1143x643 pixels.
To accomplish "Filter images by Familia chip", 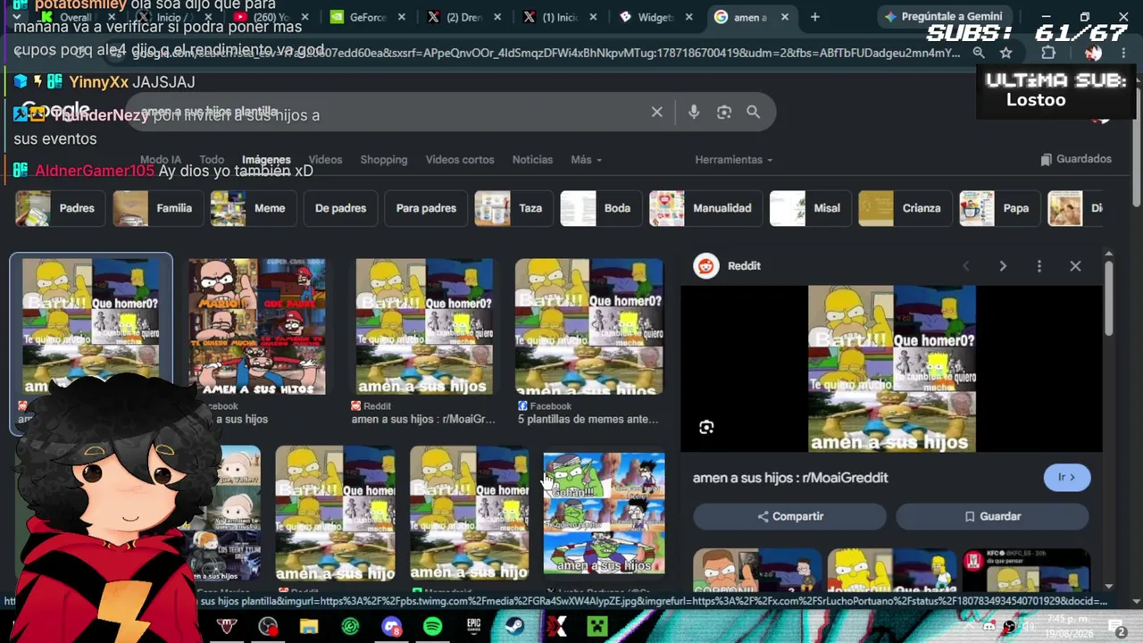I will click(156, 208).
